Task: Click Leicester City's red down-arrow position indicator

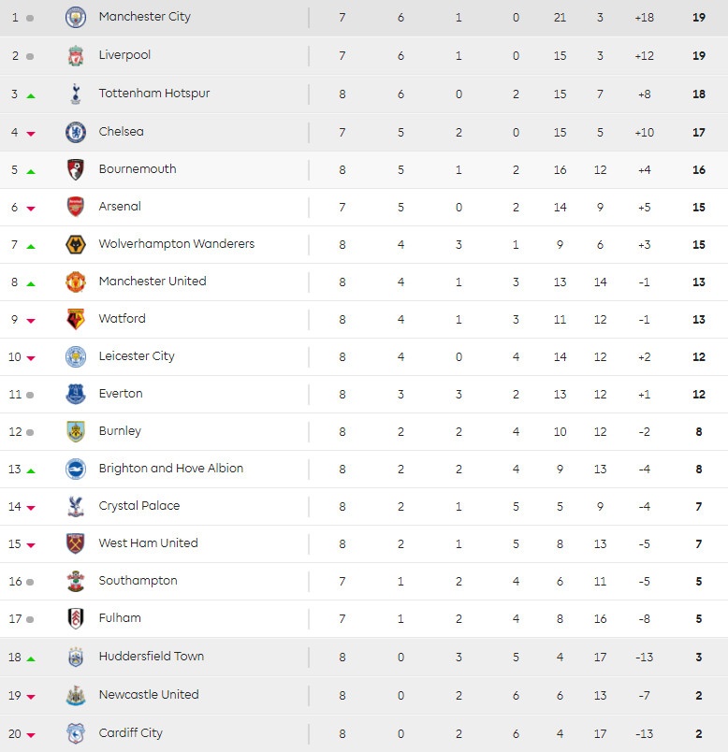Action: pos(31,358)
